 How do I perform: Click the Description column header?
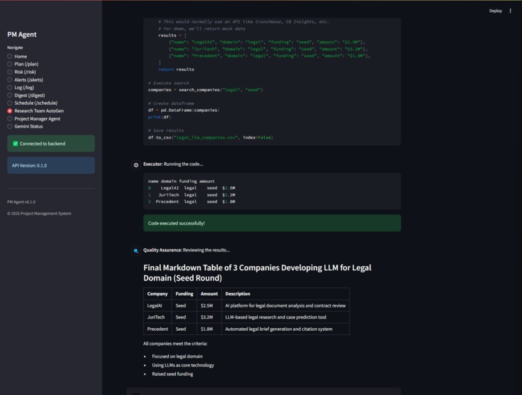(285, 294)
